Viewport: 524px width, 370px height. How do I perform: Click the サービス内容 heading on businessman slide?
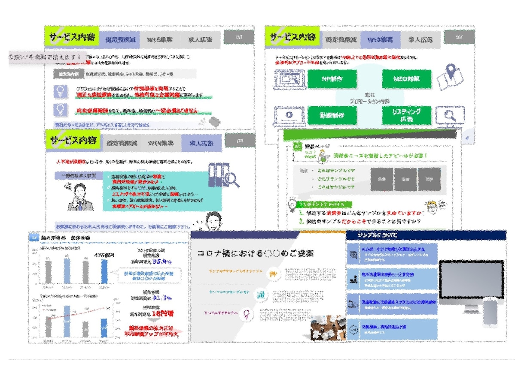tap(74, 141)
